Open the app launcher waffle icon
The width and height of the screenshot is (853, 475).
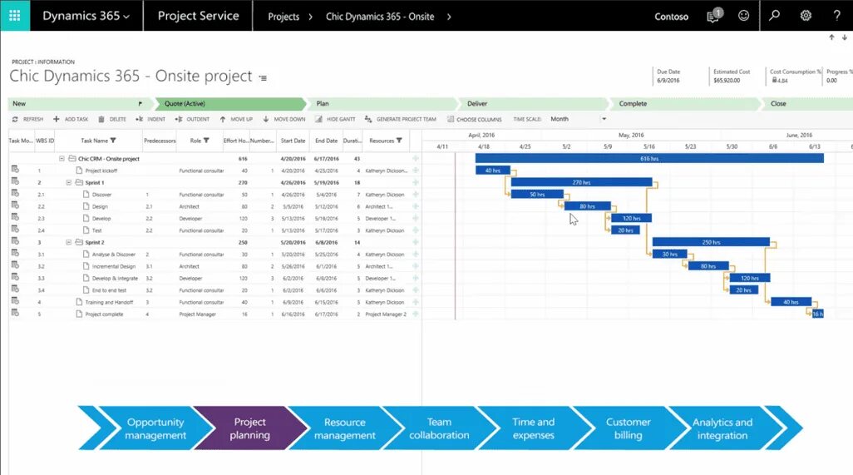(15, 16)
